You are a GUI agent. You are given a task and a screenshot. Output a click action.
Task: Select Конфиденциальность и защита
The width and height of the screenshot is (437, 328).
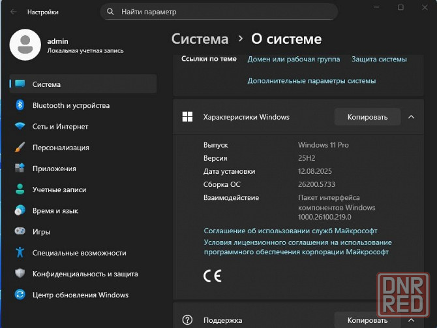coord(83,274)
